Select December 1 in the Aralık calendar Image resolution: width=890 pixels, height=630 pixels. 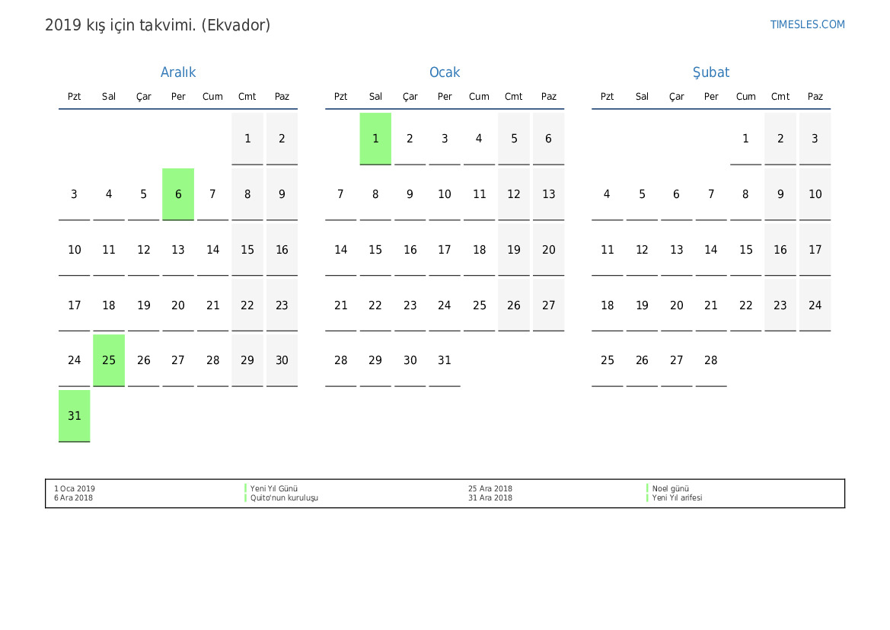tap(247, 139)
